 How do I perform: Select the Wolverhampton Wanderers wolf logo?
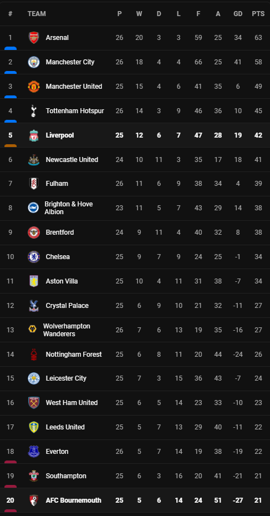(32, 330)
